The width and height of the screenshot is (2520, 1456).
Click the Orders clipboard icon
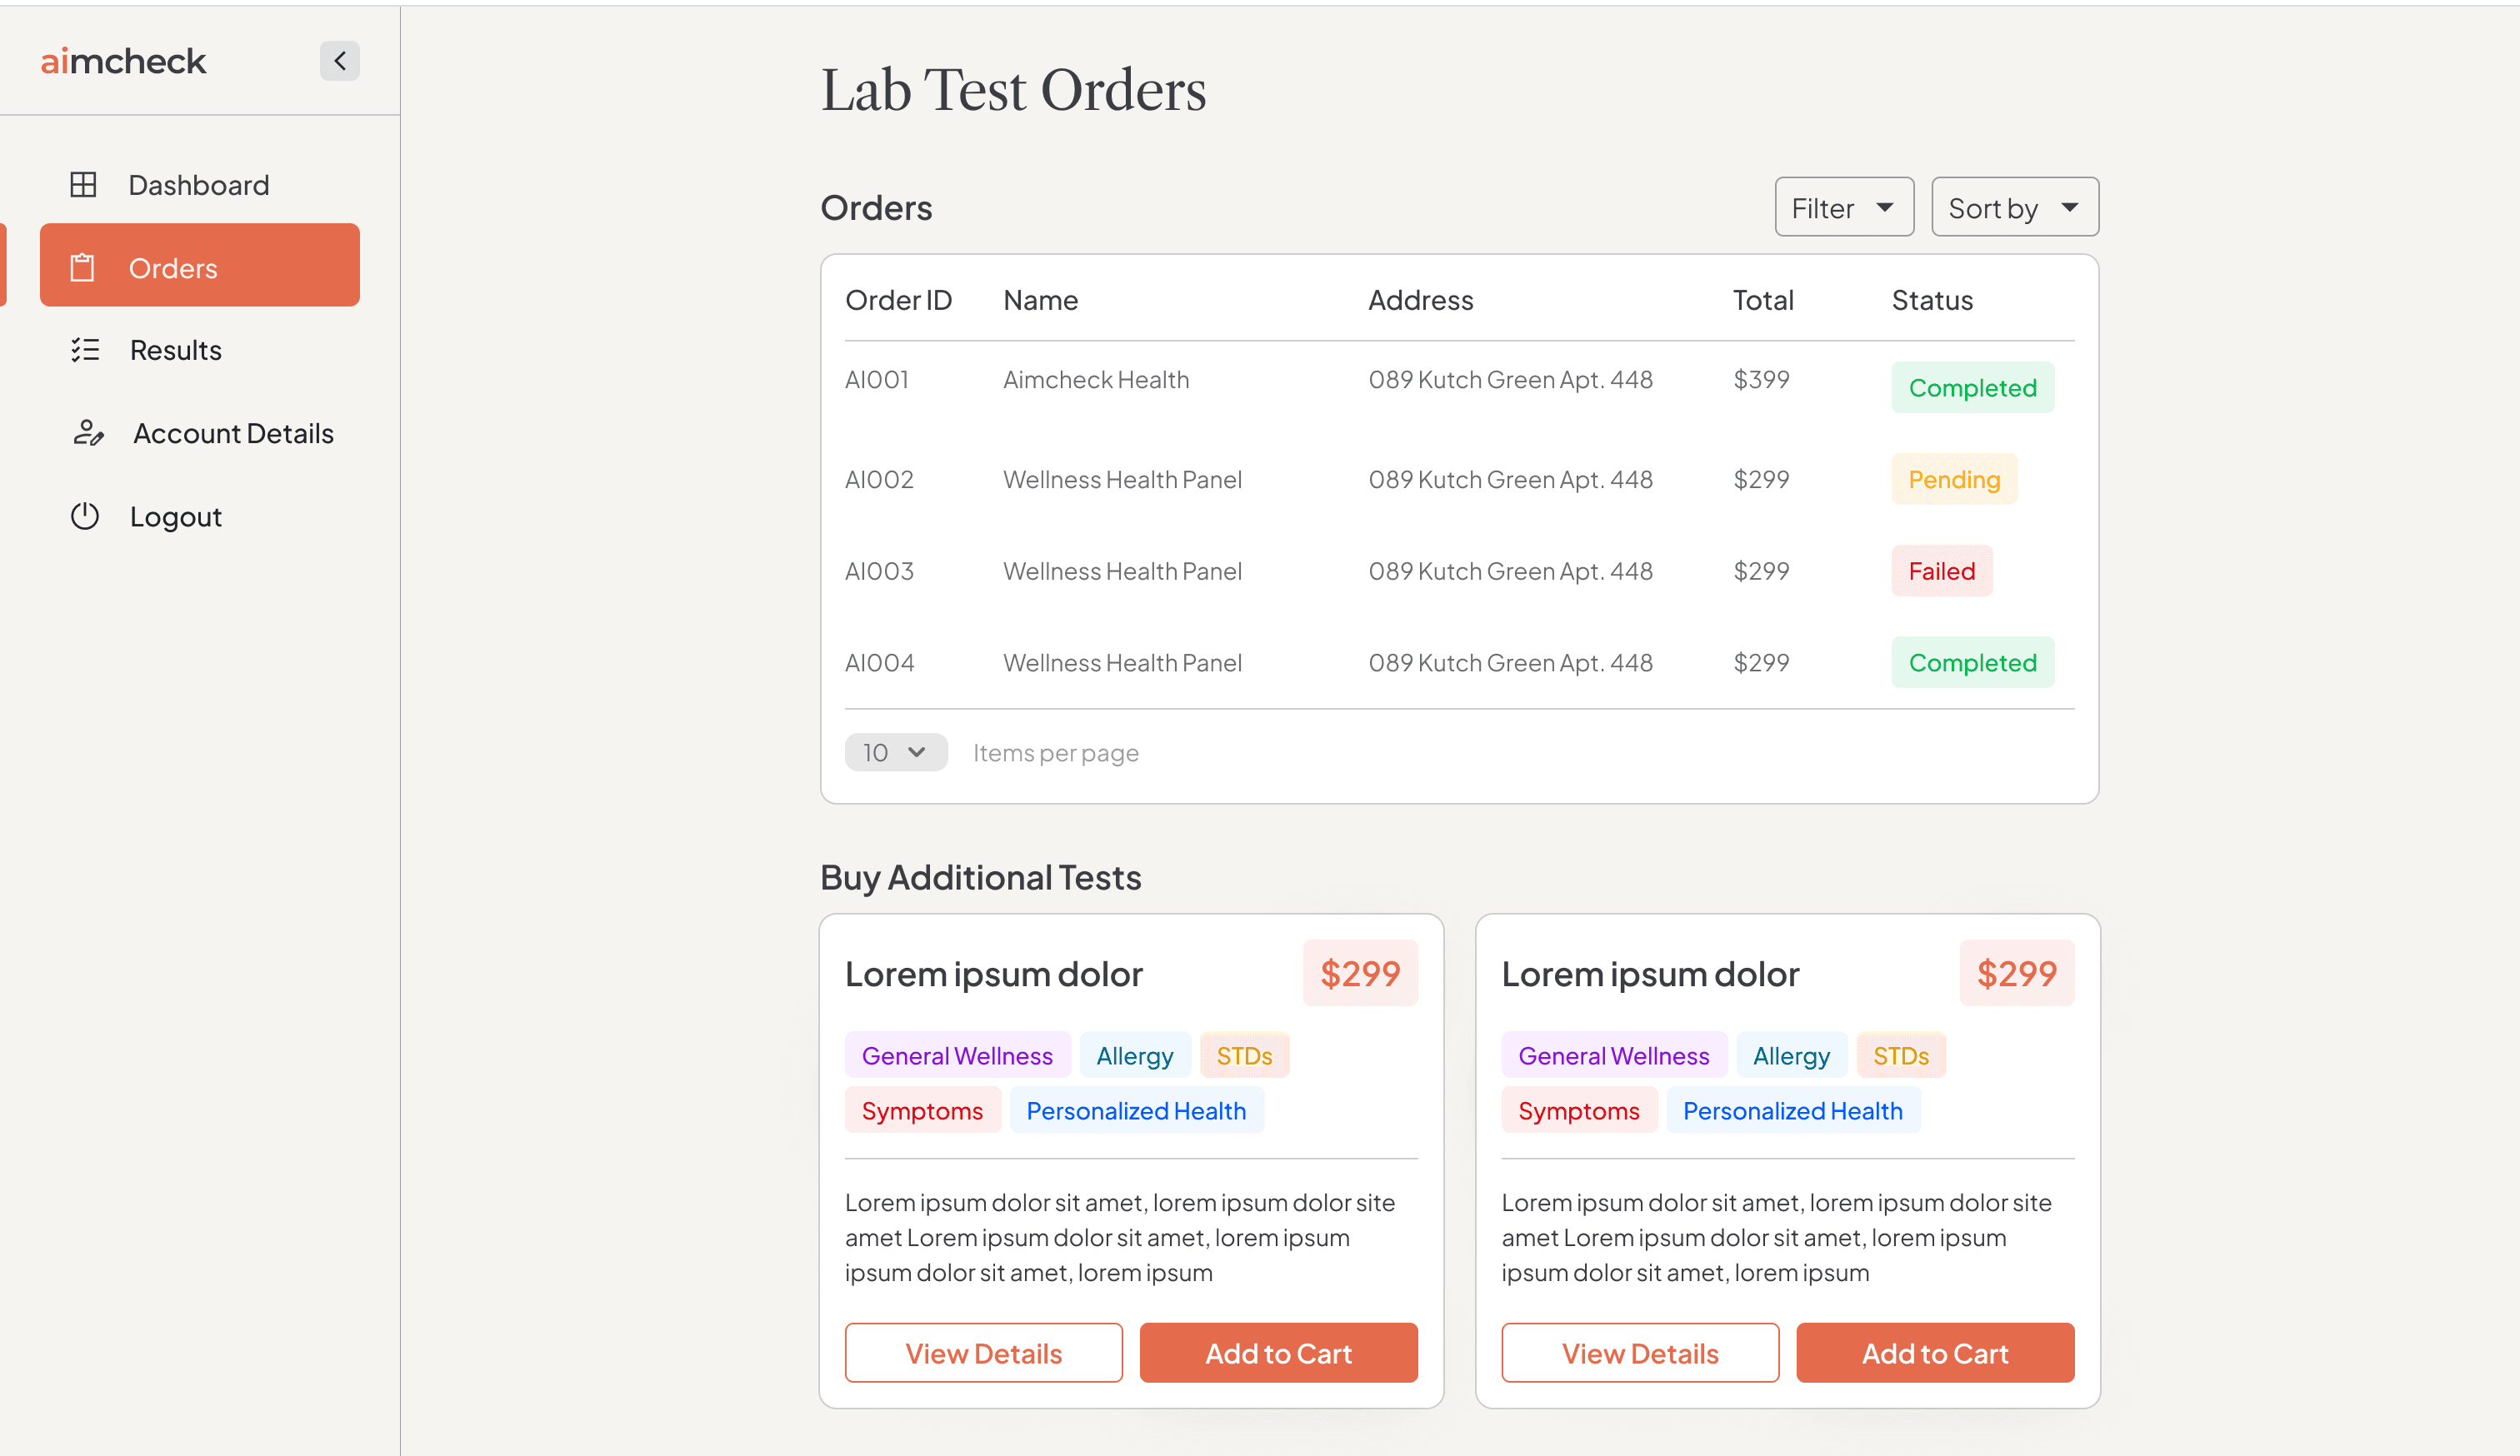click(82, 268)
